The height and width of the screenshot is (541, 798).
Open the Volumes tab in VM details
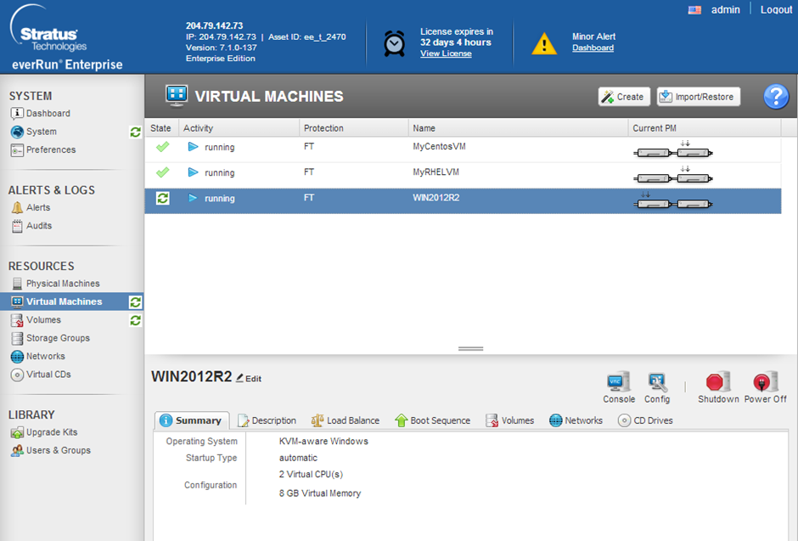[x=510, y=420]
